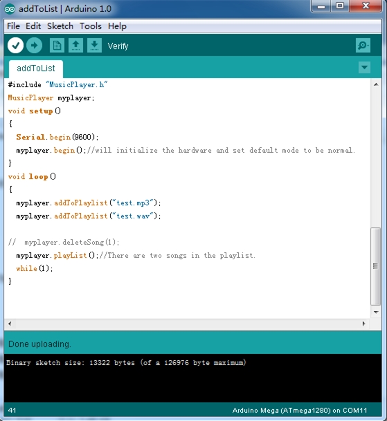Click the 'void setup()' line

tap(35, 111)
